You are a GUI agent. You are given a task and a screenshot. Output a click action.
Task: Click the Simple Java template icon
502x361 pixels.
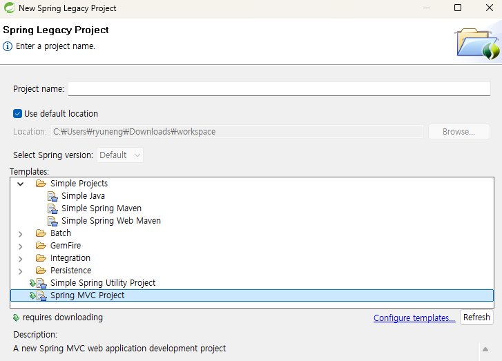[x=52, y=196]
